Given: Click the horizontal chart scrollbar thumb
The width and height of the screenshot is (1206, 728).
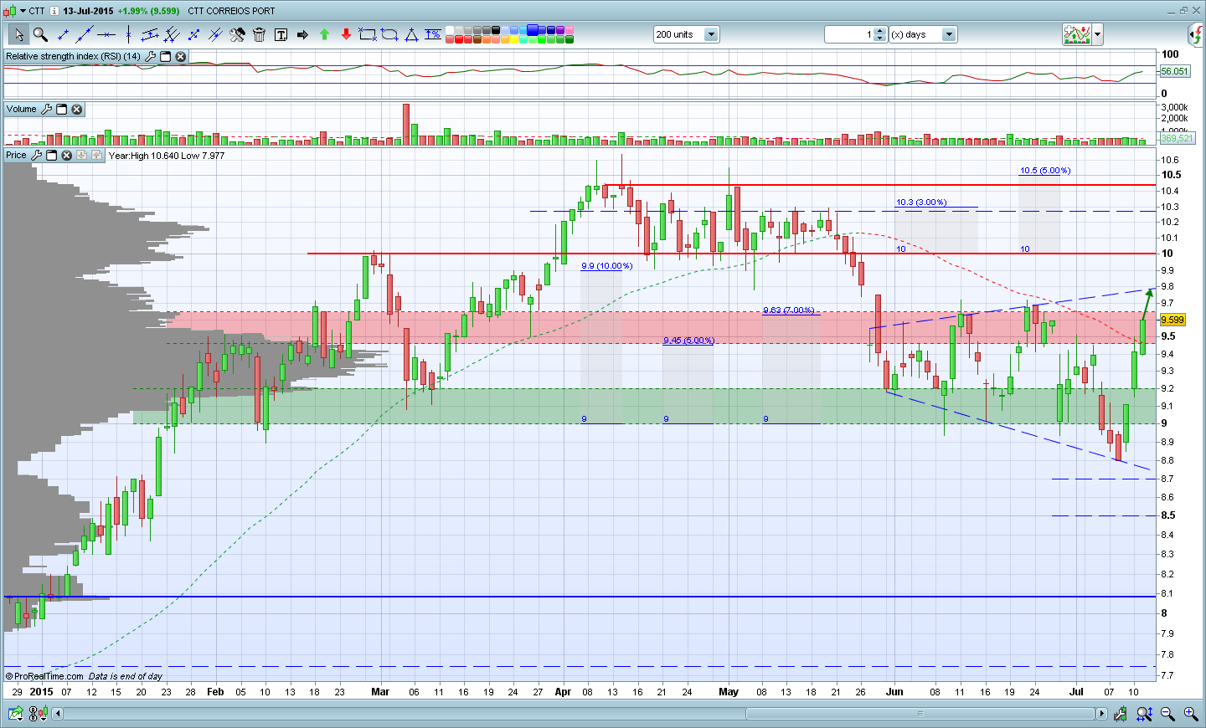Looking at the screenshot, I should click(920, 714).
